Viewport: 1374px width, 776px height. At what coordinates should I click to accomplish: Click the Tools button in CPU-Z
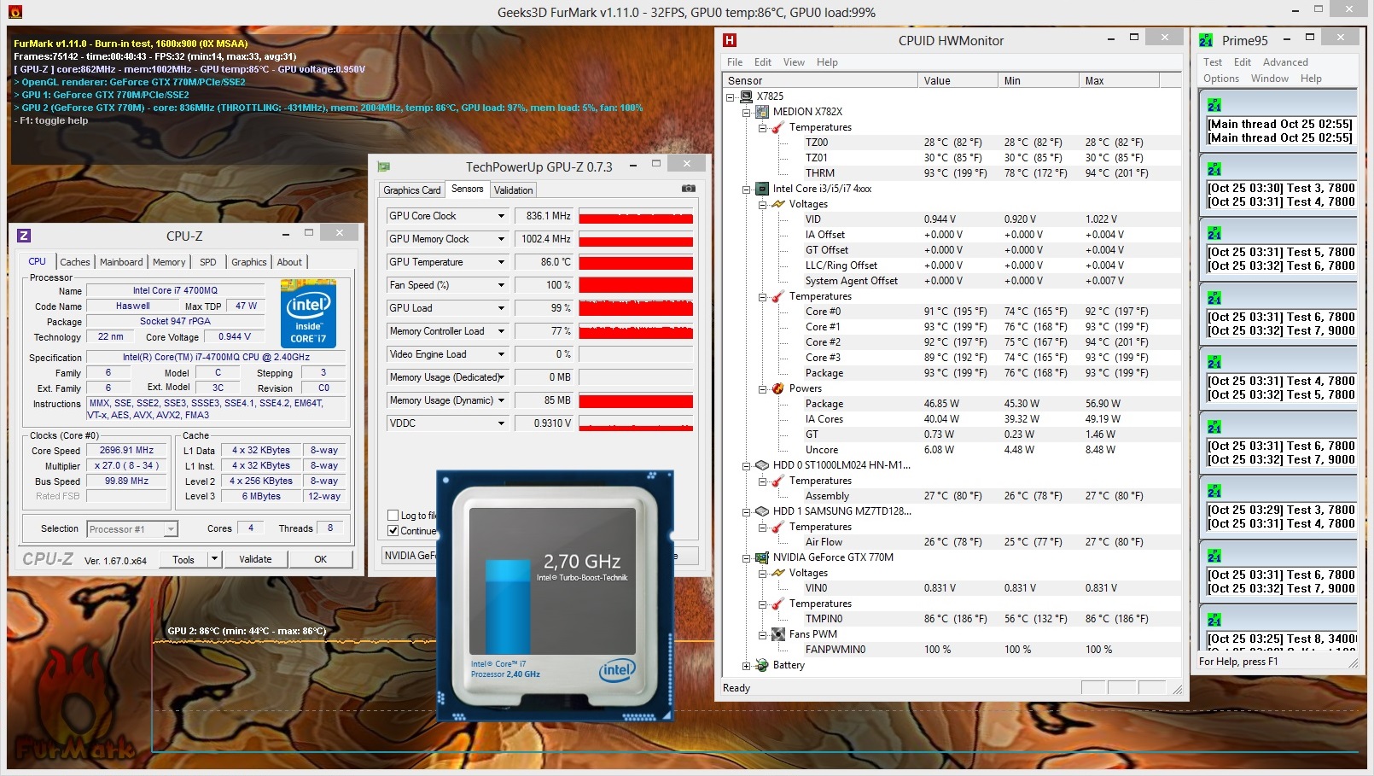click(183, 559)
